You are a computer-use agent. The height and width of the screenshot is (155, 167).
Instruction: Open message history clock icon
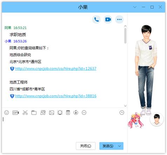click(x=122, y=113)
